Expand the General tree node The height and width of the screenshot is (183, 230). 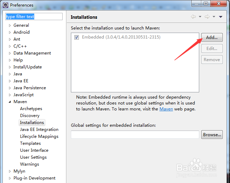(10, 25)
